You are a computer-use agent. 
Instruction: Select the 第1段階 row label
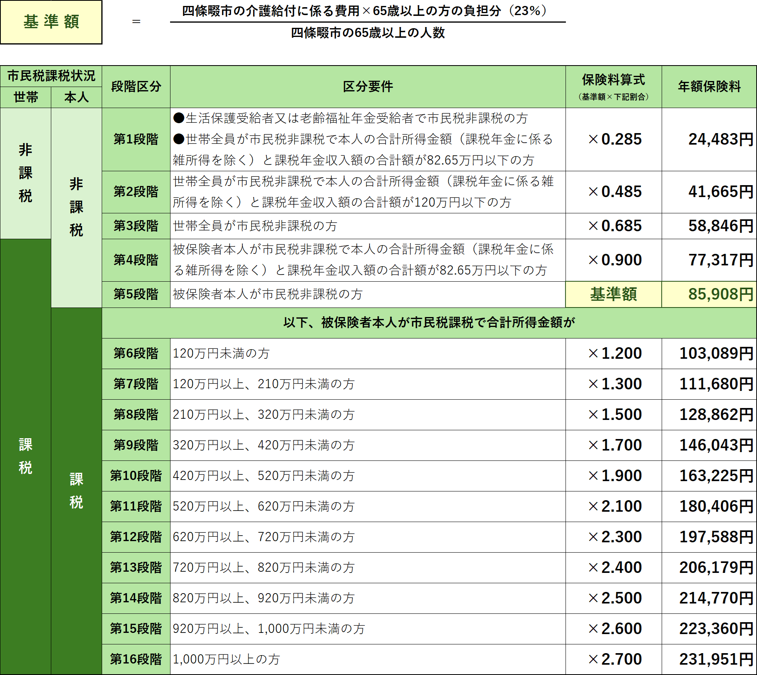pyautogui.click(x=136, y=139)
